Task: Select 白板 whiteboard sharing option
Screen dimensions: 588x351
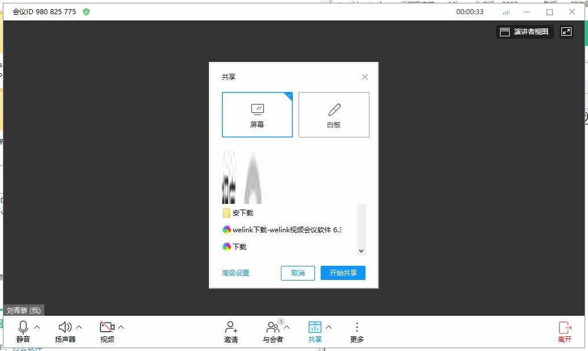Action: [x=334, y=114]
